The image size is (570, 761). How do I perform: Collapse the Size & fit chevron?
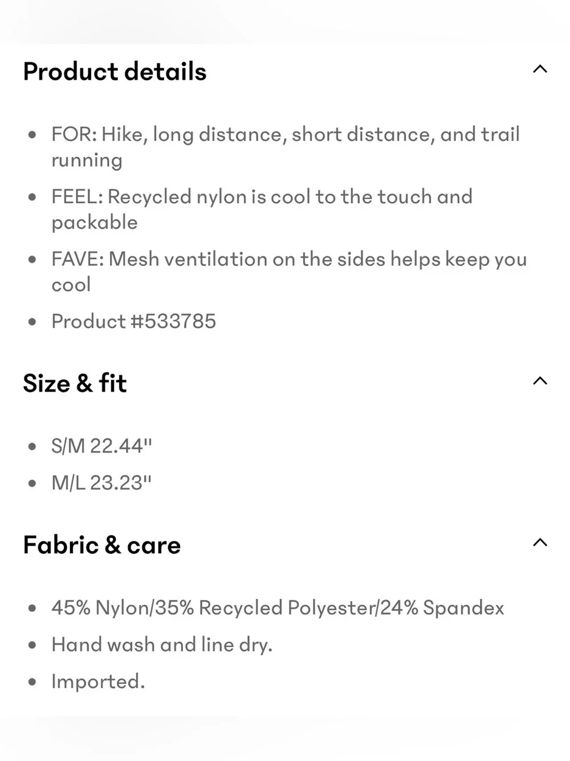pyautogui.click(x=540, y=381)
